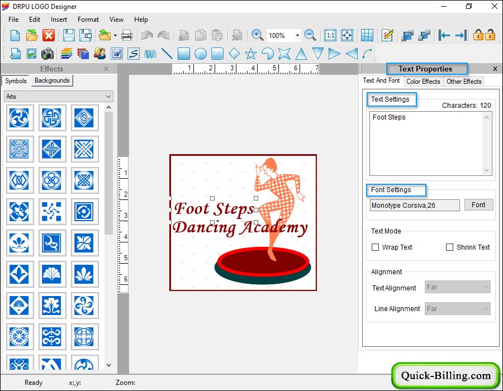The image size is (503, 391).
Task: Select the Dancing Academy text on canvas
Action: (x=240, y=228)
